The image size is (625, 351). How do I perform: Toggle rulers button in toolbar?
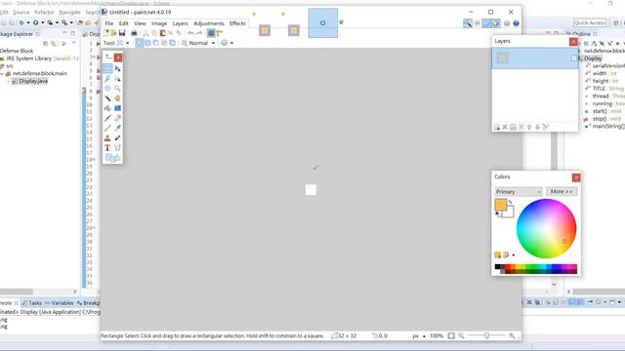pyautogui.click(x=219, y=33)
